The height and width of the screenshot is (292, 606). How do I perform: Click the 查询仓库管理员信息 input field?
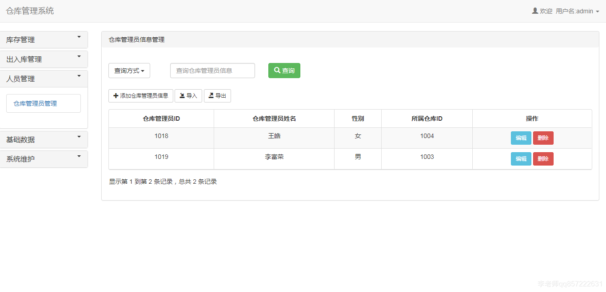212,70
